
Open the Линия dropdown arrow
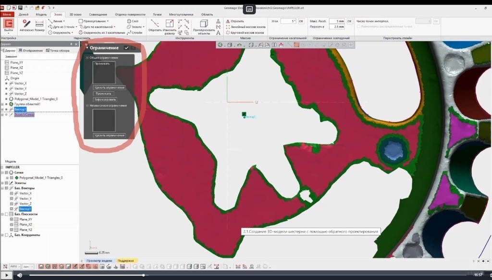point(64,21)
